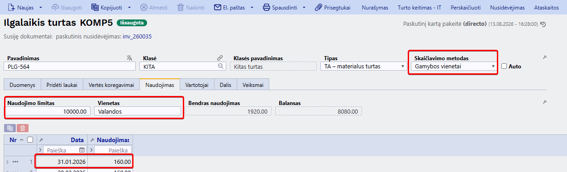Click the wrench icon in Data column header
Image resolution: width=567 pixels, height=172 pixels.
[x=41, y=140]
